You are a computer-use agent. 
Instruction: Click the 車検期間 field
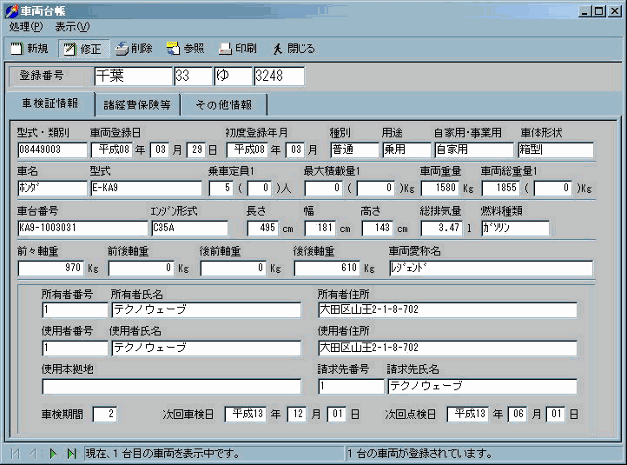tap(105, 415)
